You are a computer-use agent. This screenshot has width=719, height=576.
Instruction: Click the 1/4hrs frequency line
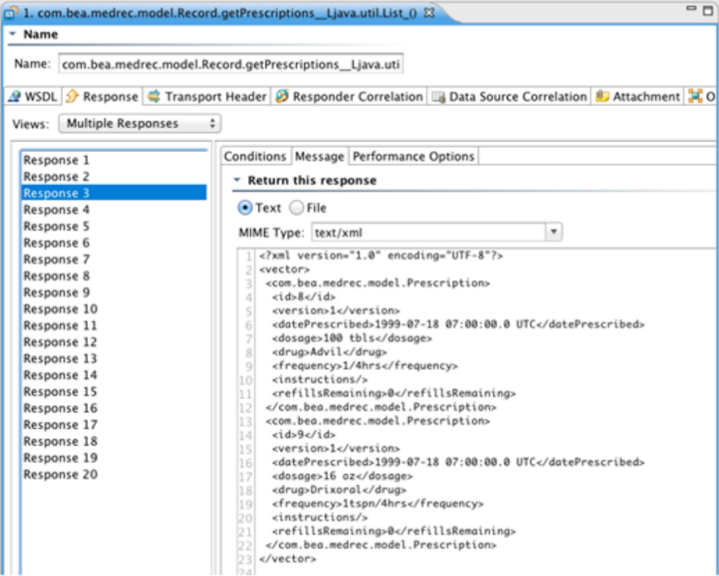click(x=364, y=366)
